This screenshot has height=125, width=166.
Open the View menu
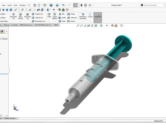[3, 5]
